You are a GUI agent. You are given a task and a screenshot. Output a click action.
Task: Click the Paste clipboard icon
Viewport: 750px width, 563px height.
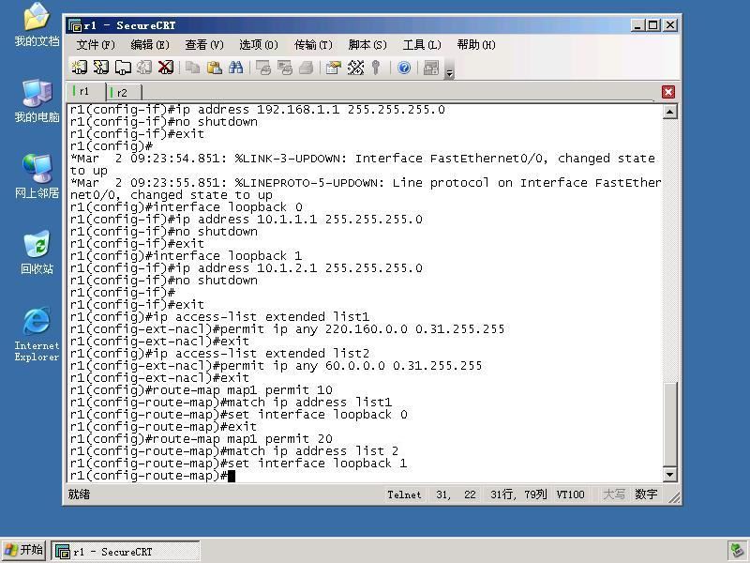[215, 68]
